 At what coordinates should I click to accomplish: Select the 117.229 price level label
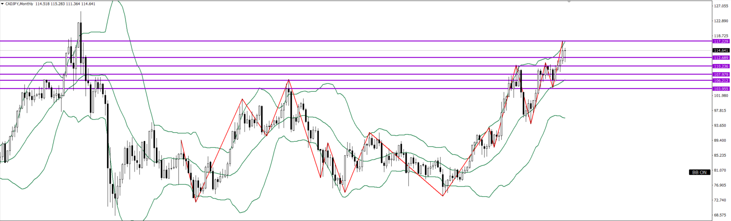pyautogui.click(x=721, y=41)
